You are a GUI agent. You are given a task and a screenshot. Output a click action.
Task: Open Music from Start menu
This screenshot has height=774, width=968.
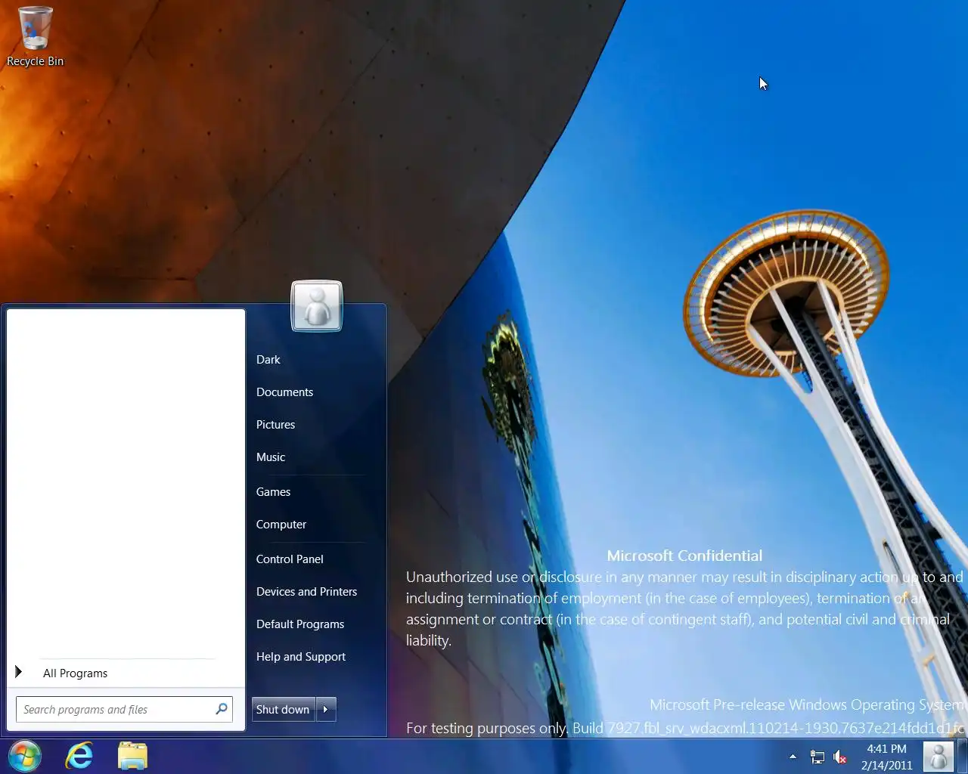pyautogui.click(x=271, y=457)
